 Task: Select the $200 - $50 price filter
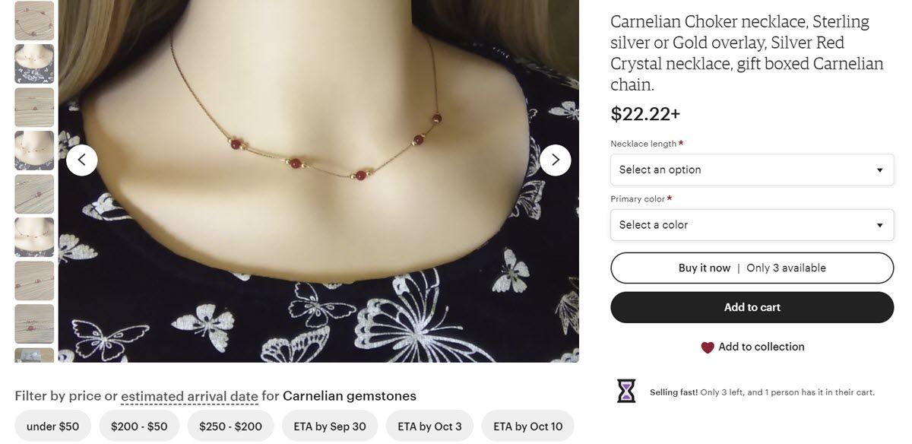[x=139, y=427]
